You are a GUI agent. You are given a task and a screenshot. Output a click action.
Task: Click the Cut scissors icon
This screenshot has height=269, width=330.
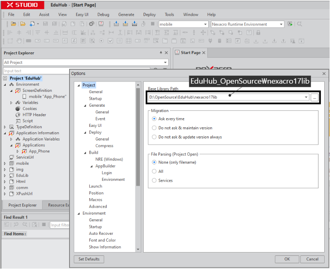[x=64, y=24]
